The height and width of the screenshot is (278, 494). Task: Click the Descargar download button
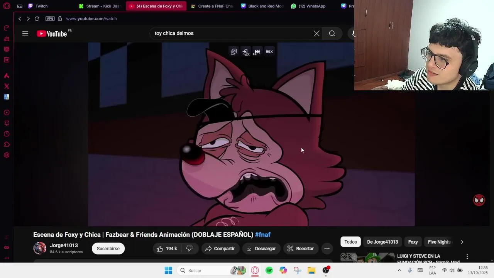(261, 249)
